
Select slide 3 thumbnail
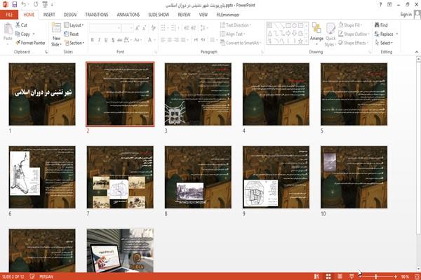[198, 94]
